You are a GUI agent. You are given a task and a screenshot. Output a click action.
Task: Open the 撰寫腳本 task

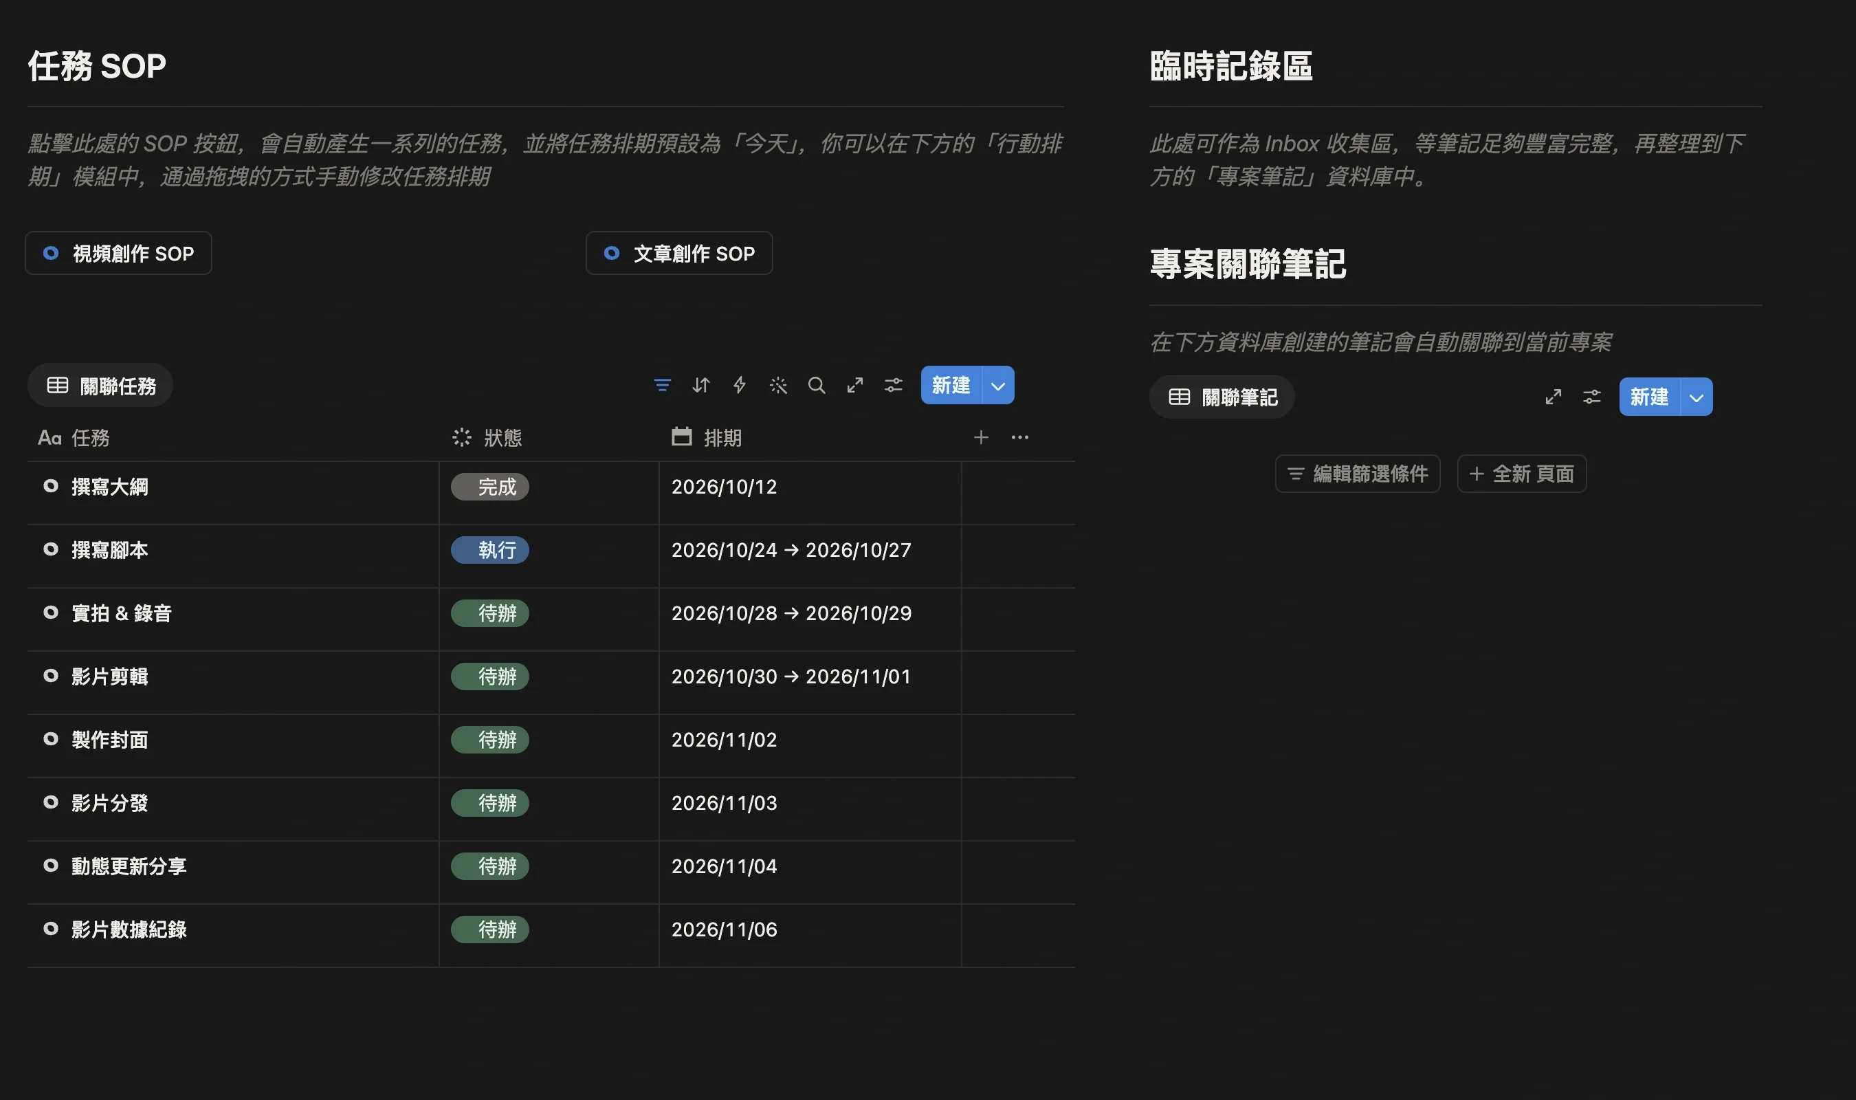[x=110, y=550]
